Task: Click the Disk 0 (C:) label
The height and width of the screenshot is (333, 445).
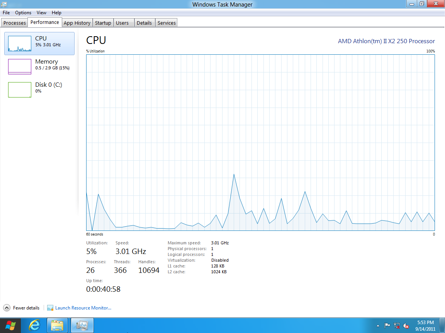Action: (x=49, y=85)
